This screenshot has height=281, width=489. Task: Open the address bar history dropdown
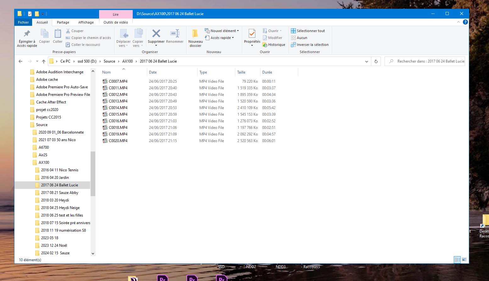tap(366, 61)
